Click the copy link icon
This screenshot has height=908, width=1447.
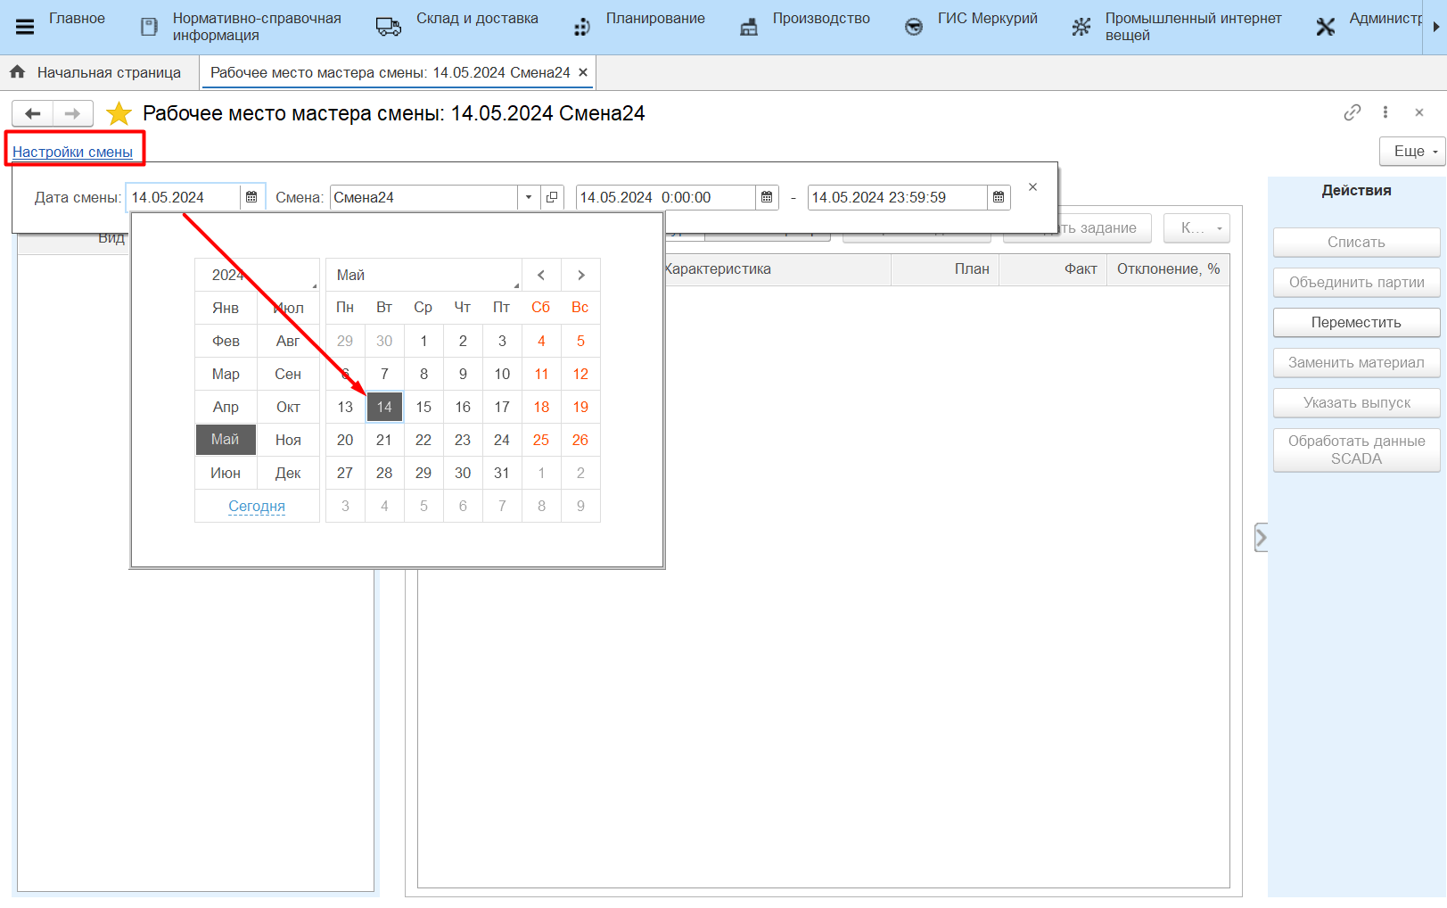(1352, 112)
